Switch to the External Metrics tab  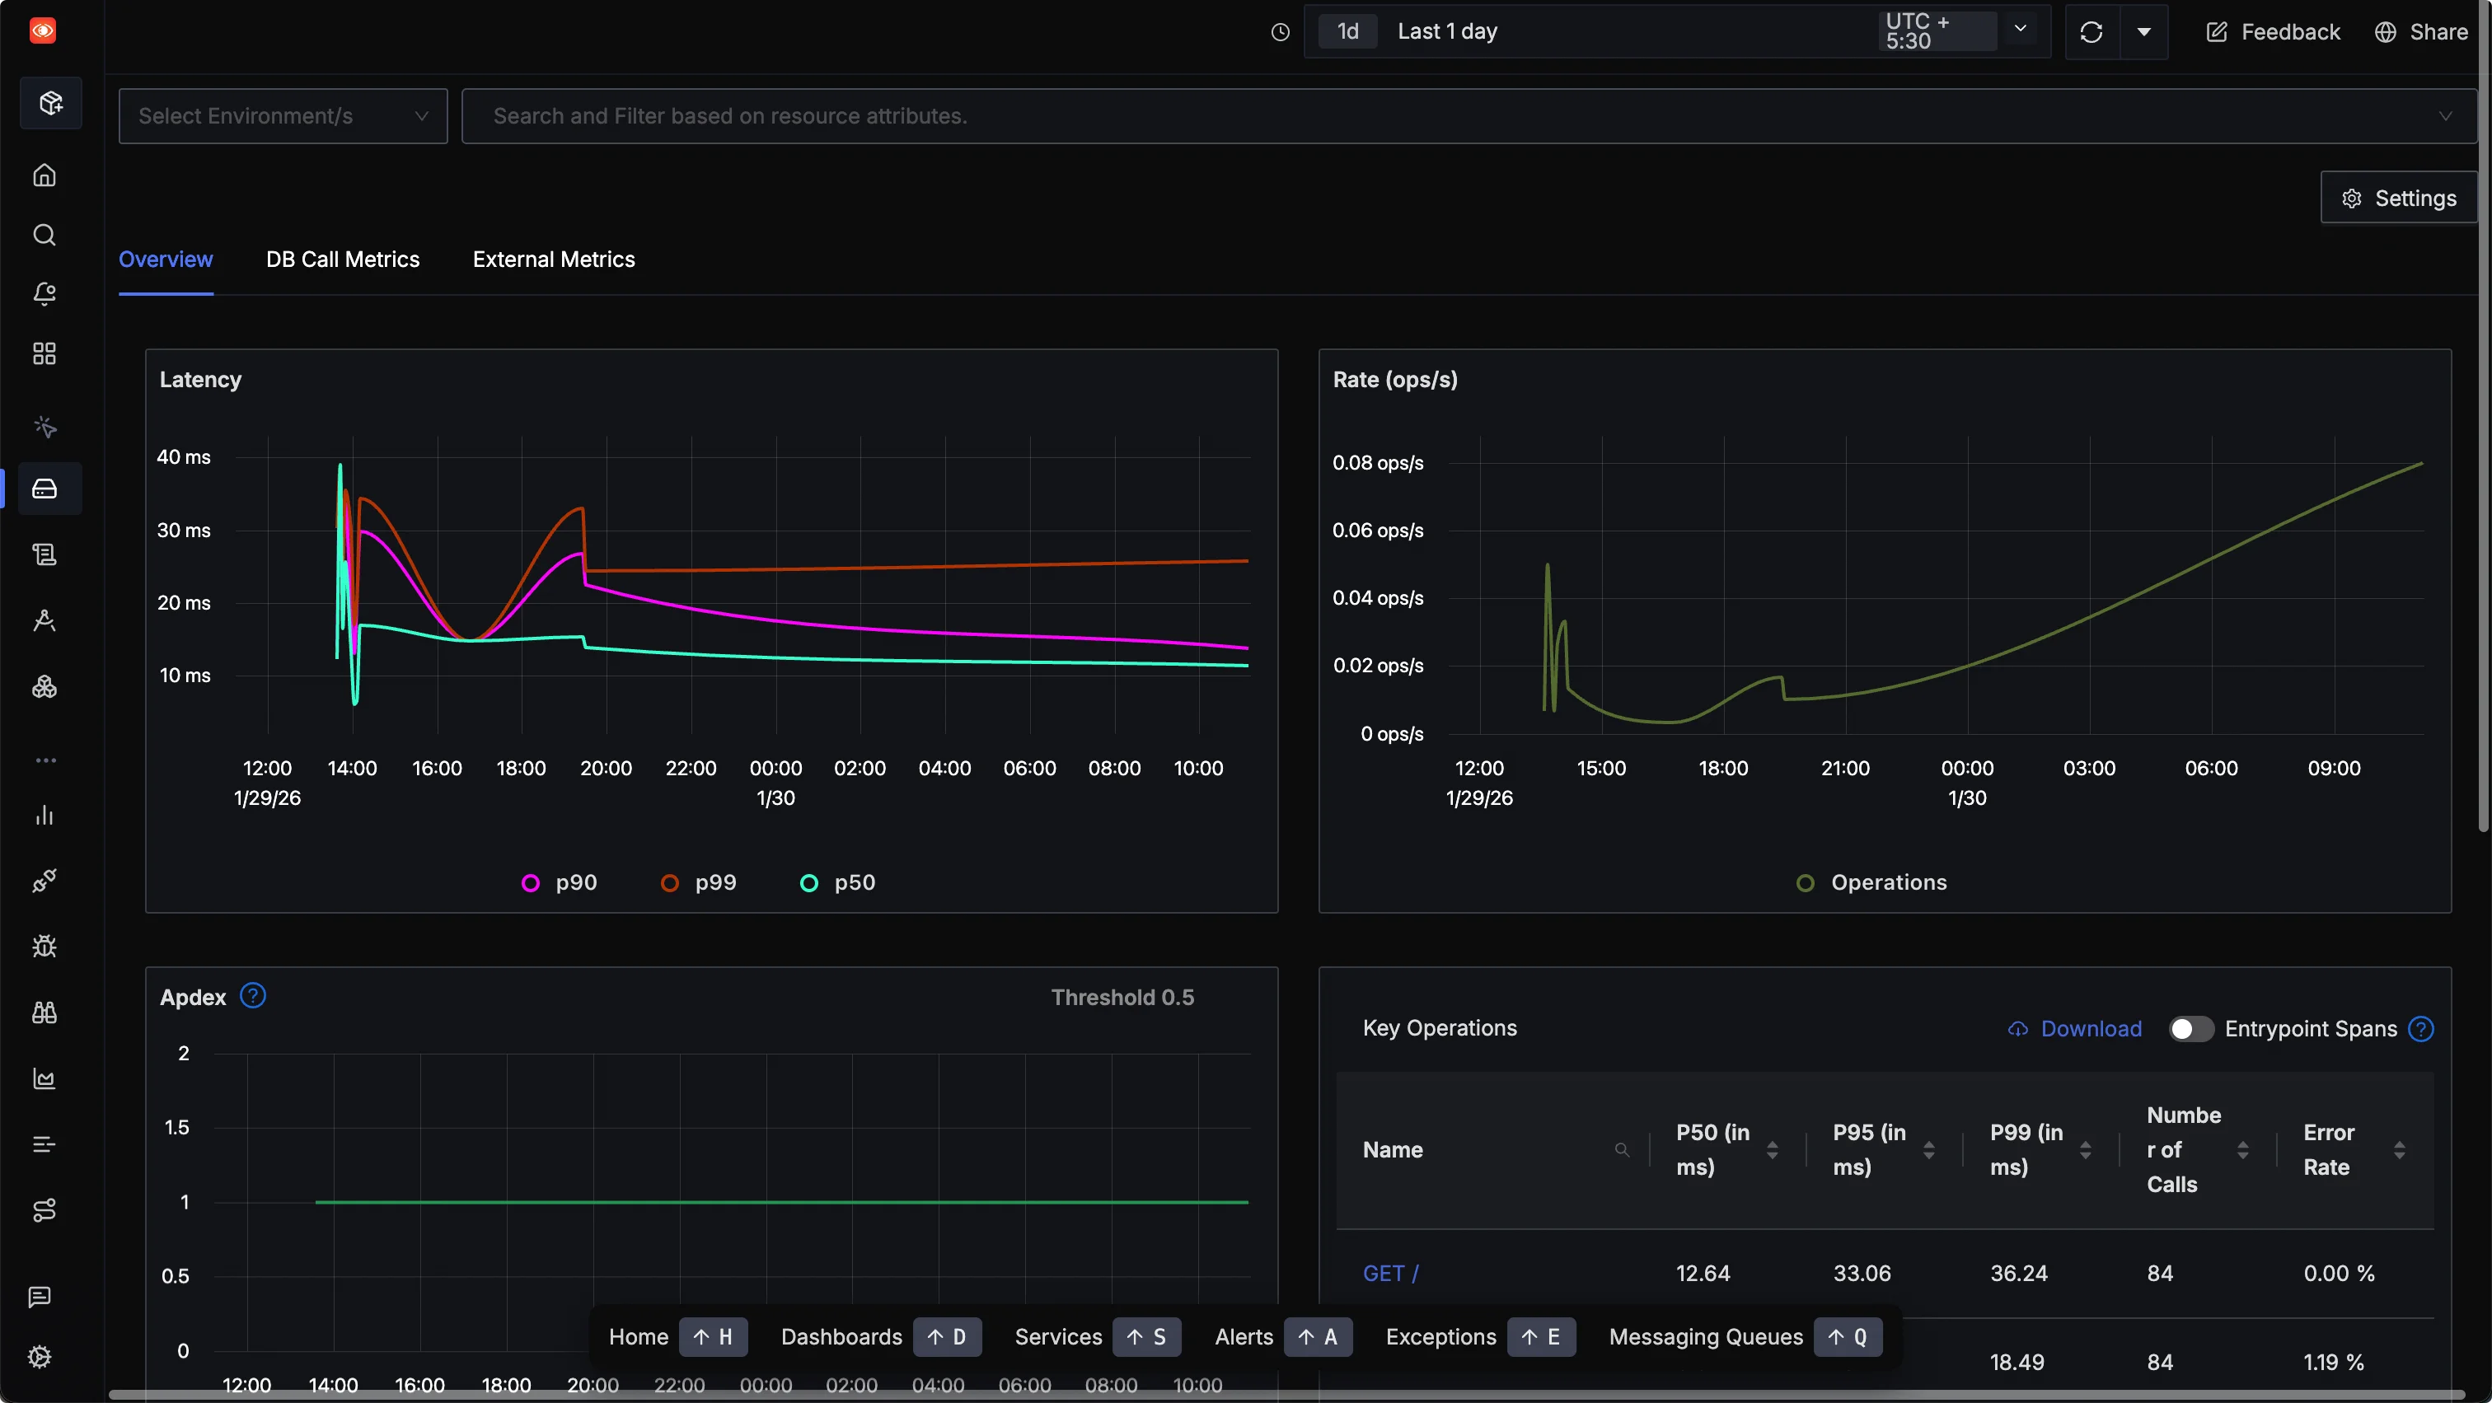(x=553, y=260)
